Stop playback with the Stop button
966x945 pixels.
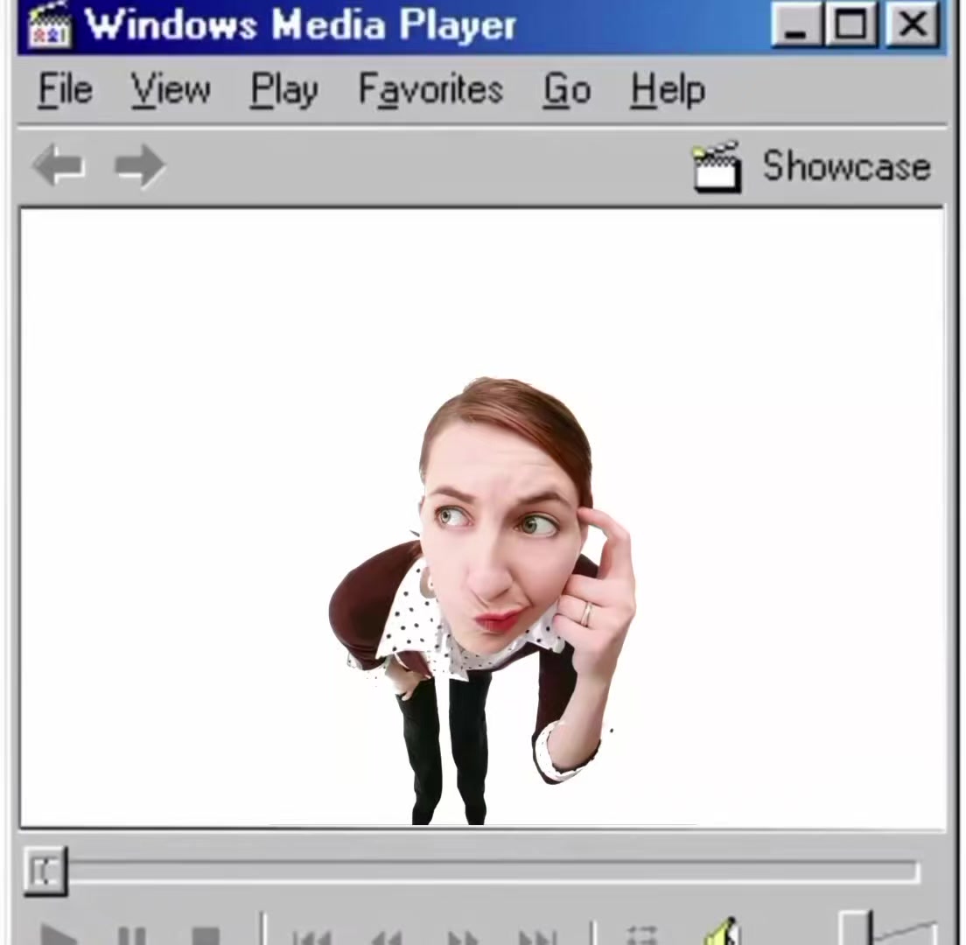coord(206,936)
